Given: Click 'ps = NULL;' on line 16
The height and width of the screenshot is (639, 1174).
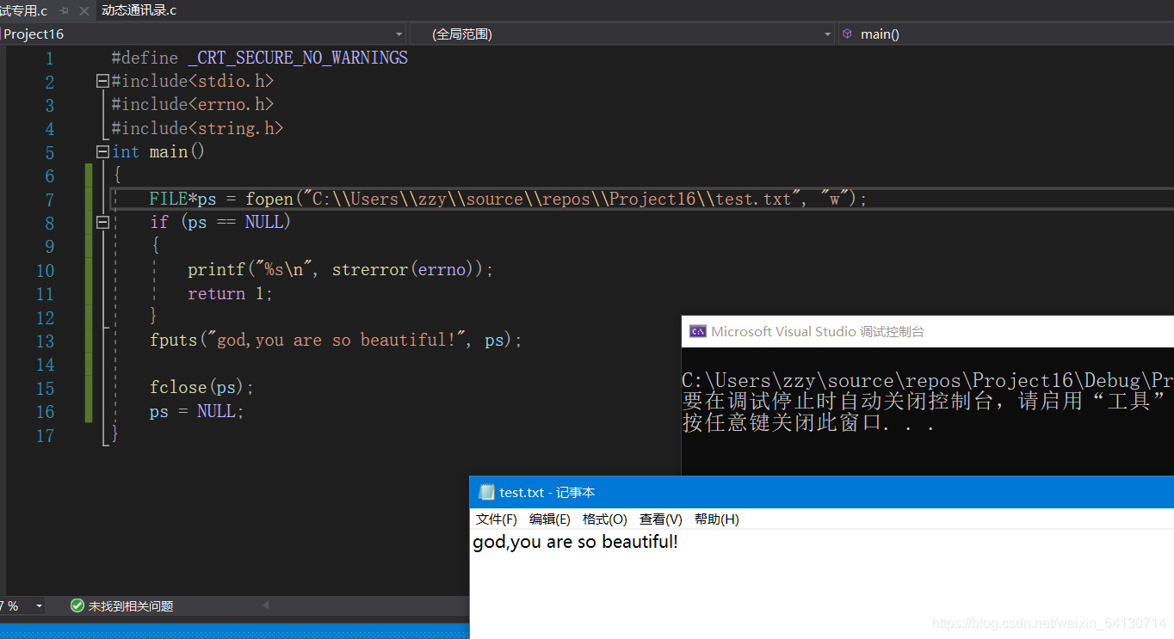Looking at the screenshot, I should click(197, 412).
